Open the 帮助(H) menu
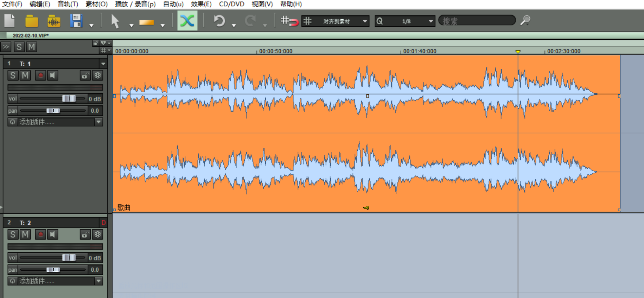 pyautogui.click(x=291, y=4)
